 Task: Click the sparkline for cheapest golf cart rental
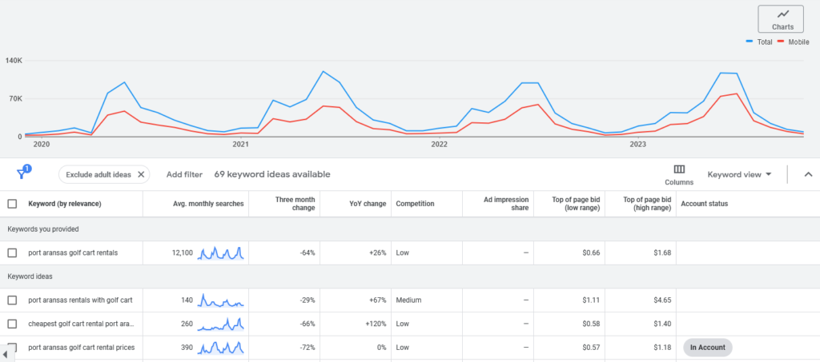click(221, 324)
